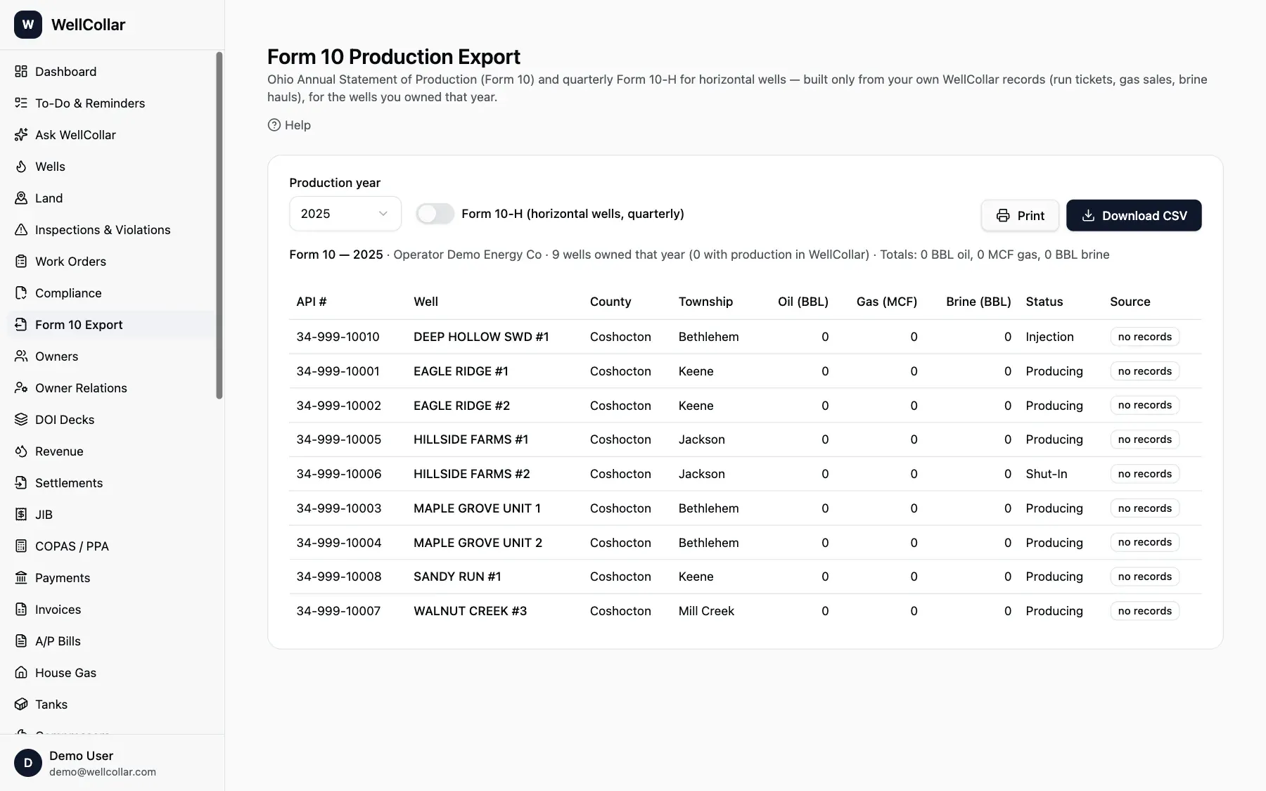Viewport: 1266px width, 791px height.
Task: Click the JIB receipt icon
Action: tap(21, 515)
